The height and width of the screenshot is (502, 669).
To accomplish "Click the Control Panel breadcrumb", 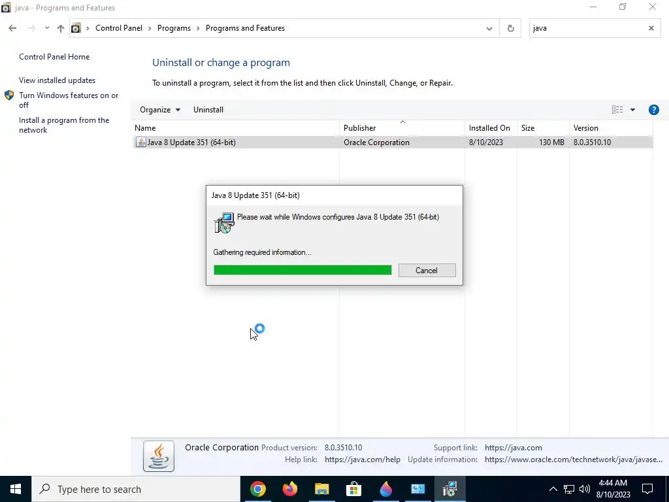I will 119,28.
